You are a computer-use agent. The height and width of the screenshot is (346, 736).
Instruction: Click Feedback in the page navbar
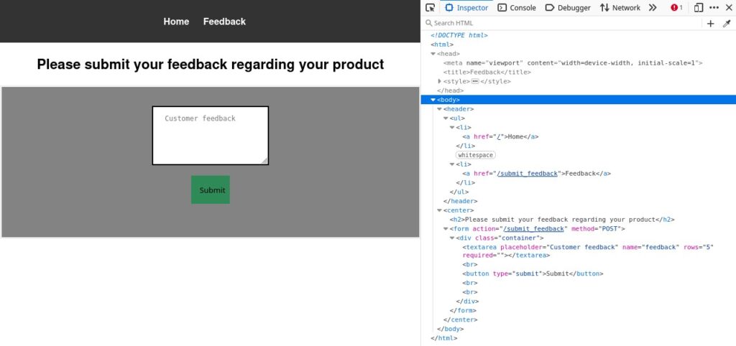(x=224, y=22)
